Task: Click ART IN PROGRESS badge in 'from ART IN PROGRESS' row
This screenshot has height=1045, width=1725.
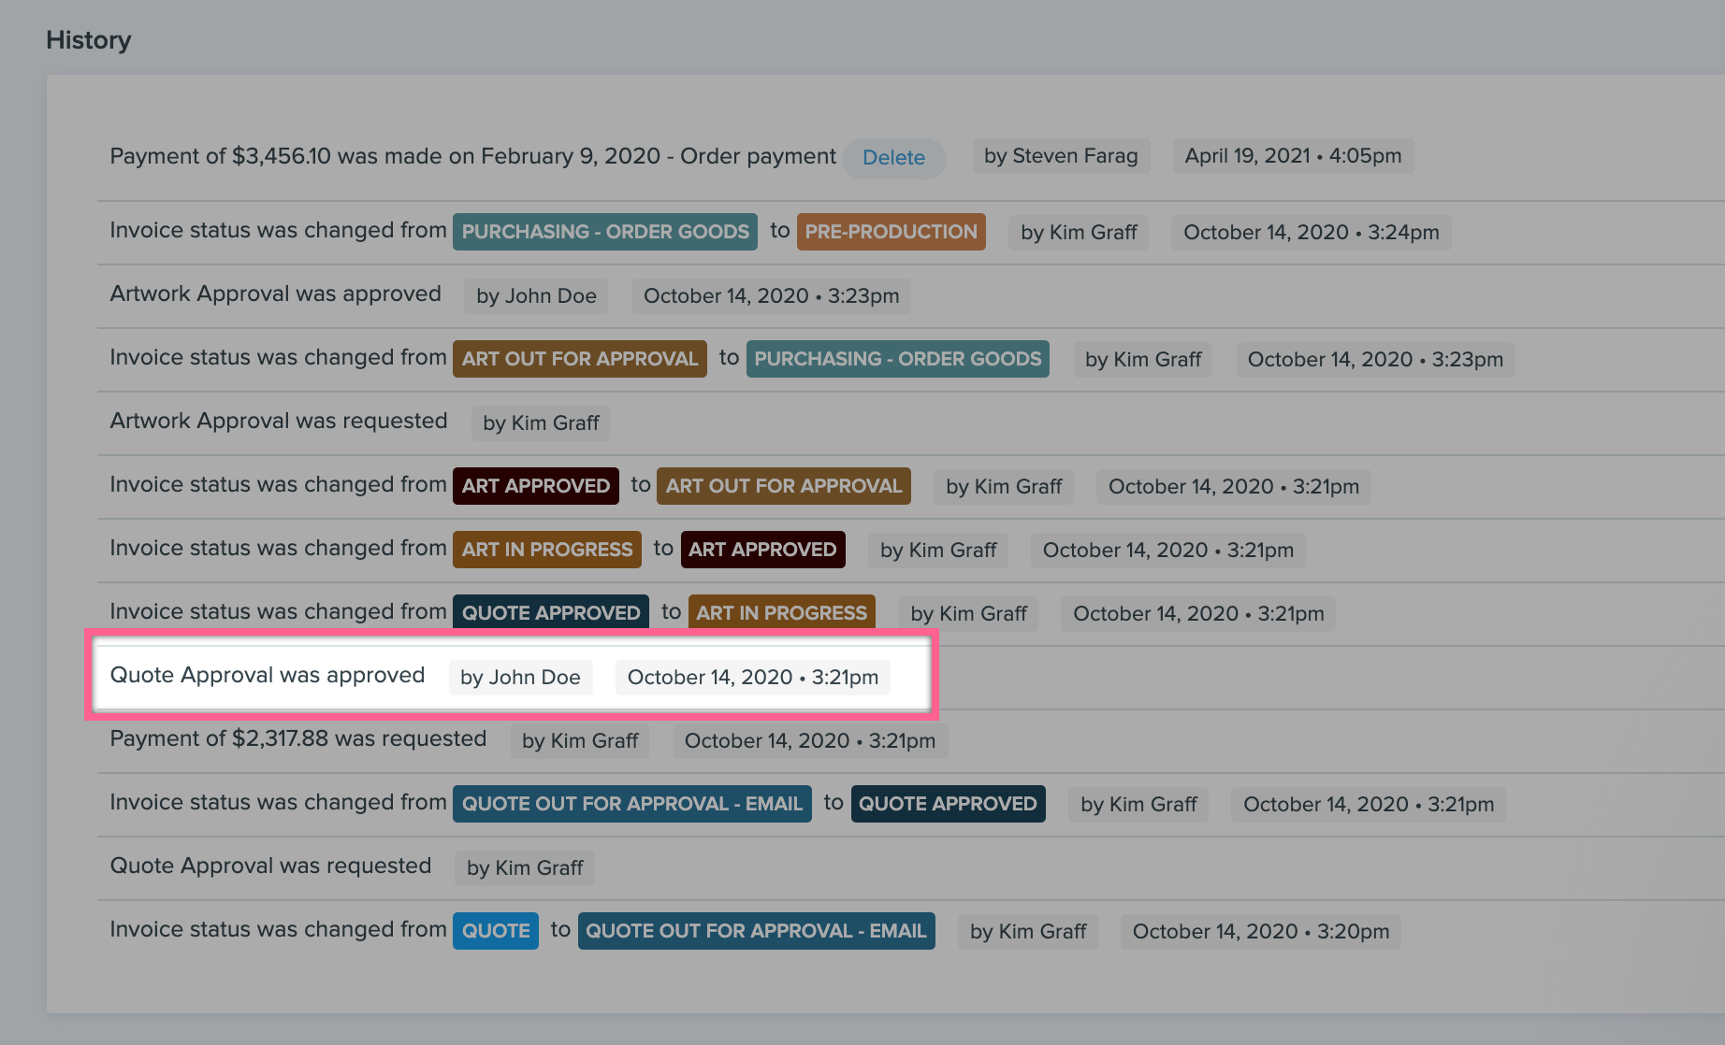Action: pos(547,550)
